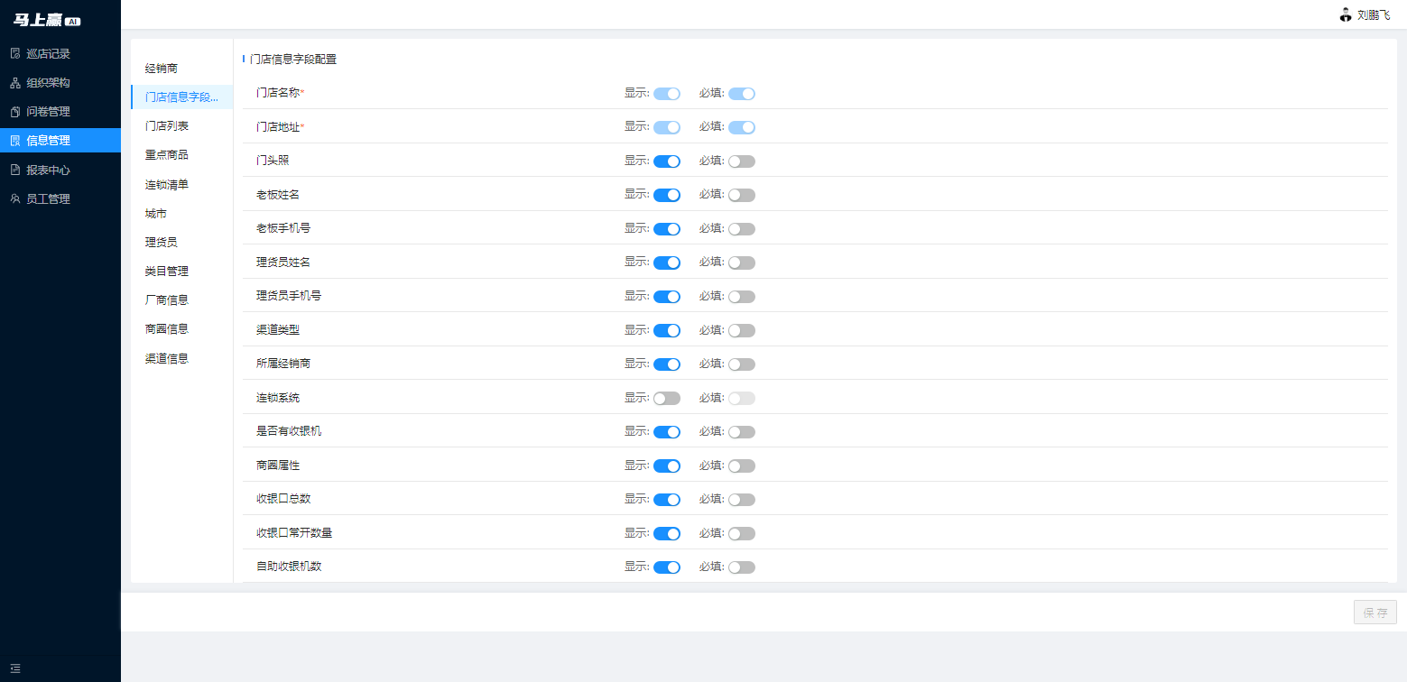
Task: Switch to the 门店列表 tab
Action: (x=181, y=126)
